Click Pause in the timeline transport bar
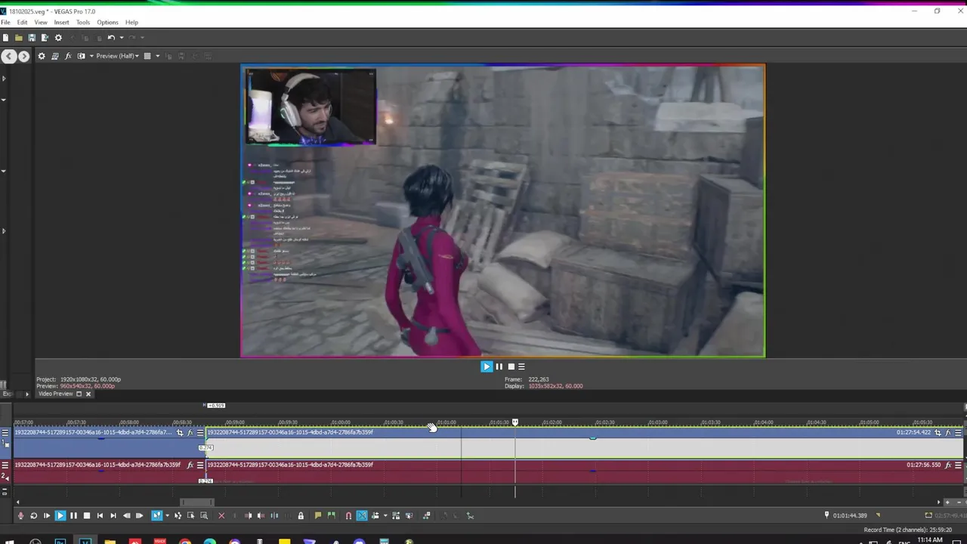The width and height of the screenshot is (967, 544). [x=73, y=516]
